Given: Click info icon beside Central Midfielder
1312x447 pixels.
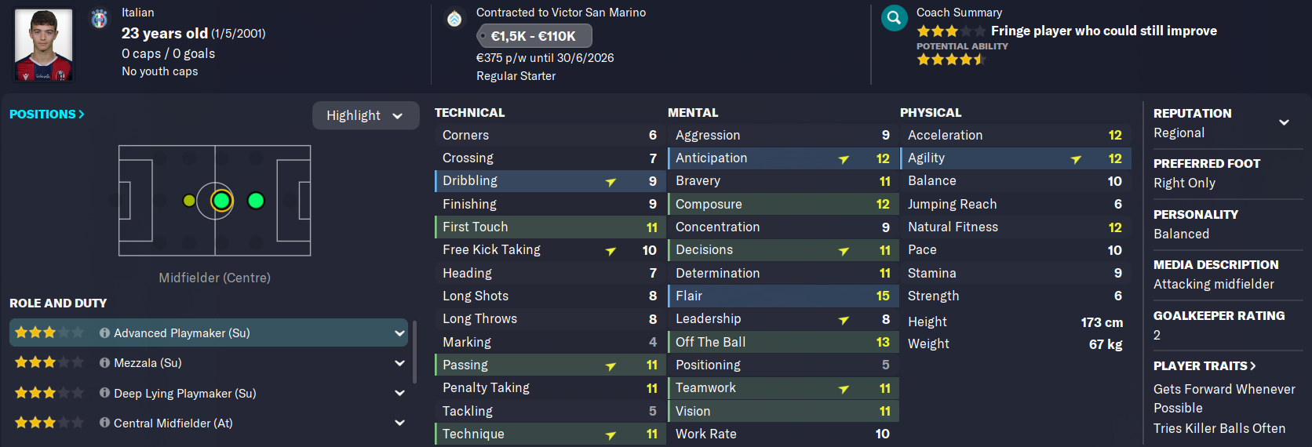Looking at the screenshot, I should tap(104, 423).
